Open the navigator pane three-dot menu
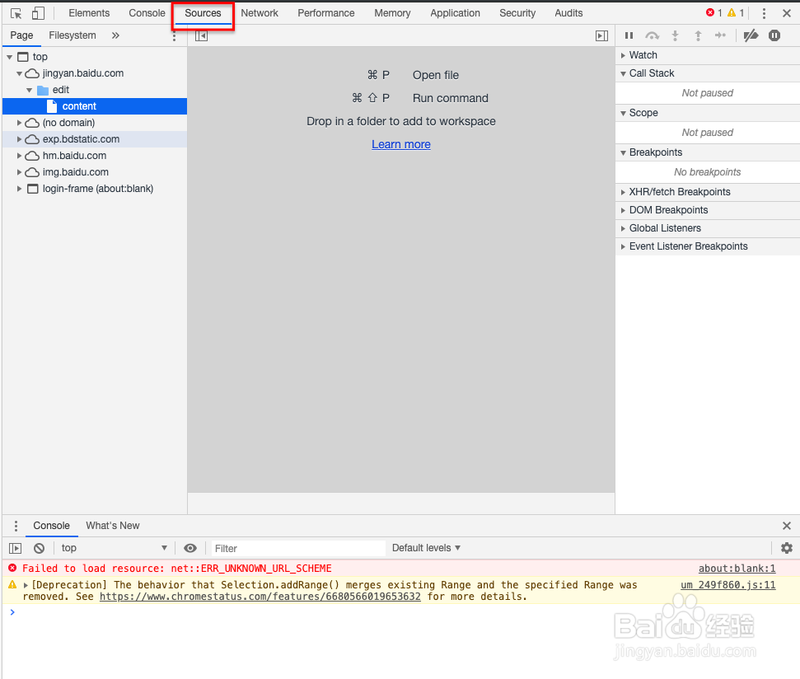This screenshot has width=800, height=679. [174, 35]
